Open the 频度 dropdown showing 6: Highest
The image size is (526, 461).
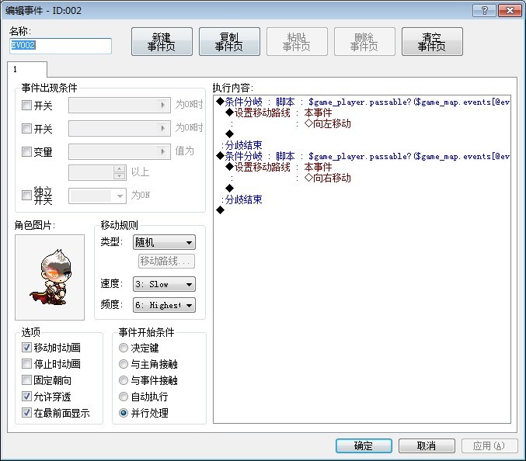164,305
